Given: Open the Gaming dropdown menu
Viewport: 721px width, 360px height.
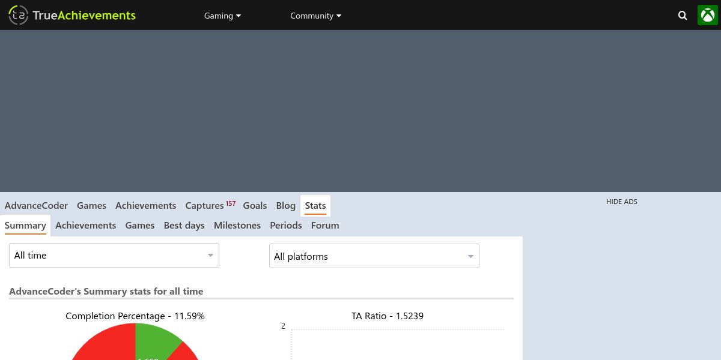Looking at the screenshot, I should pos(222,16).
